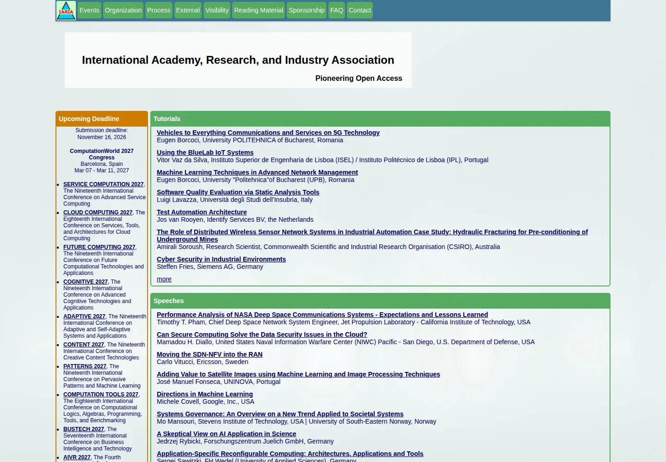Screen dimensions: 666x462
Task: Open the Visibility menu
Action: [217, 10]
